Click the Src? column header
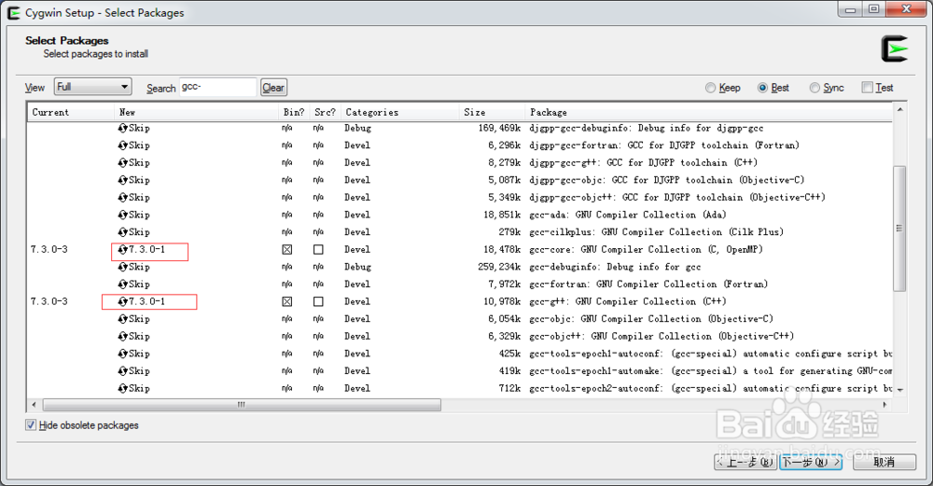This screenshot has width=933, height=486. click(x=325, y=112)
